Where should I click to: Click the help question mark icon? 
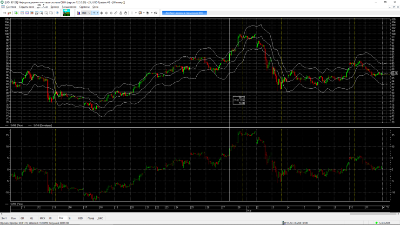pos(57,13)
